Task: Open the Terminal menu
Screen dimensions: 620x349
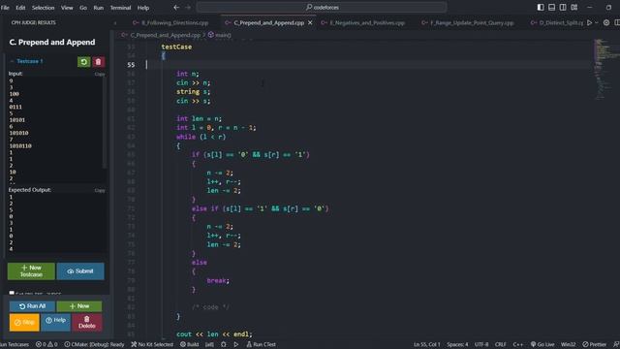Action: tap(120, 8)
